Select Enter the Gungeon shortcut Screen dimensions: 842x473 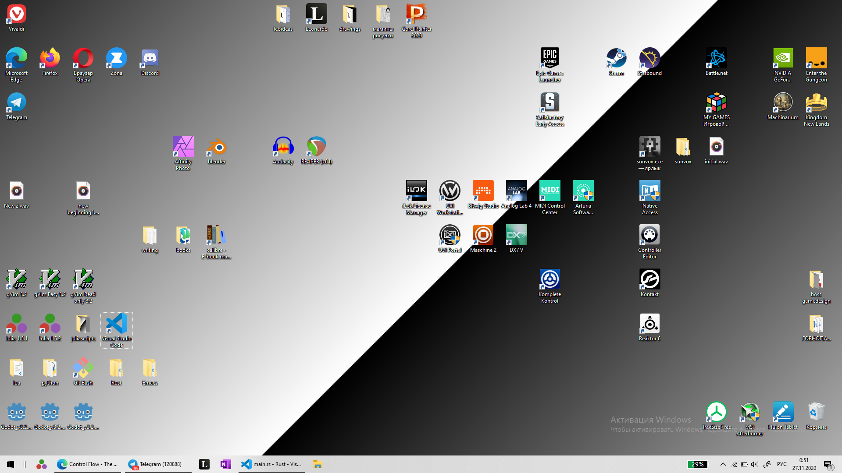[x=817, y=65]
